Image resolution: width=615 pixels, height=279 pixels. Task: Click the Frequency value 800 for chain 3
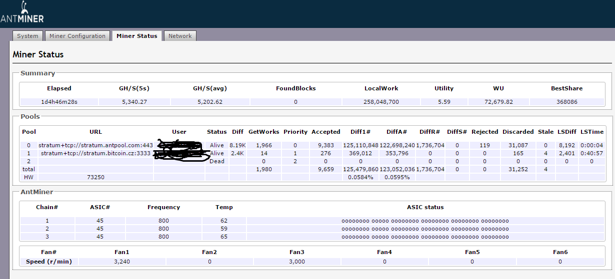coord(163,237)
